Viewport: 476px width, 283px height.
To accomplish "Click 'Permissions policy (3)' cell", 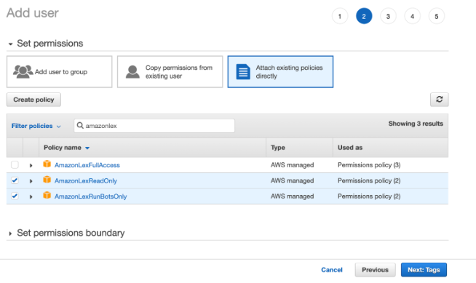I will tap(369, 165).
